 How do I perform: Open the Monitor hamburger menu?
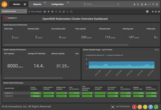25,4
